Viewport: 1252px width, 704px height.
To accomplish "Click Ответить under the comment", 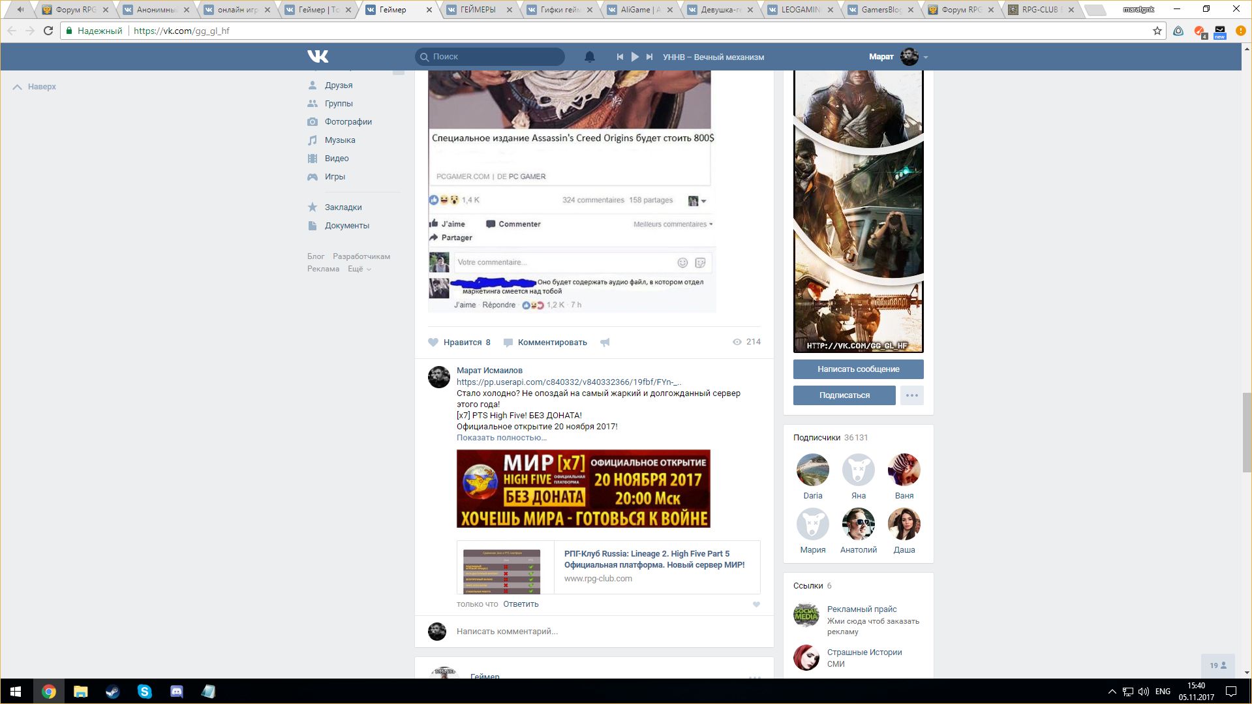I will (x=521, y=604).
